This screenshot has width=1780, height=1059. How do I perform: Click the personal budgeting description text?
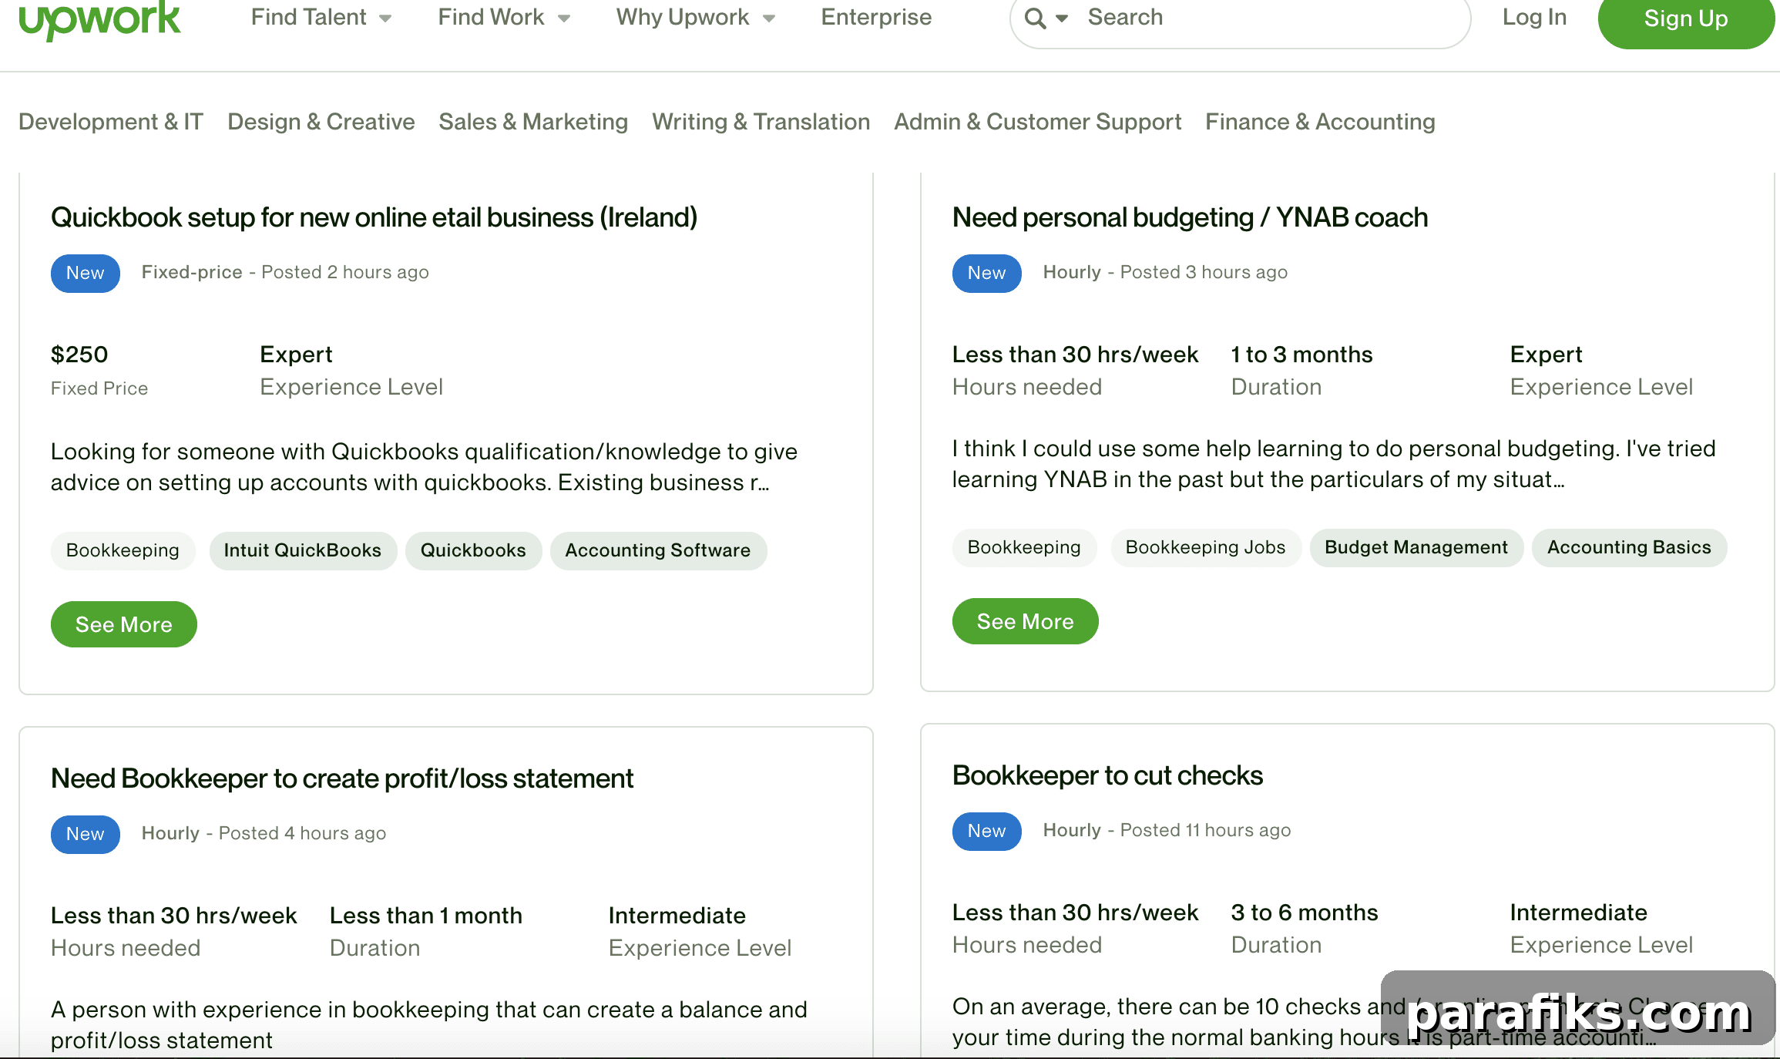pos(1334,464)
